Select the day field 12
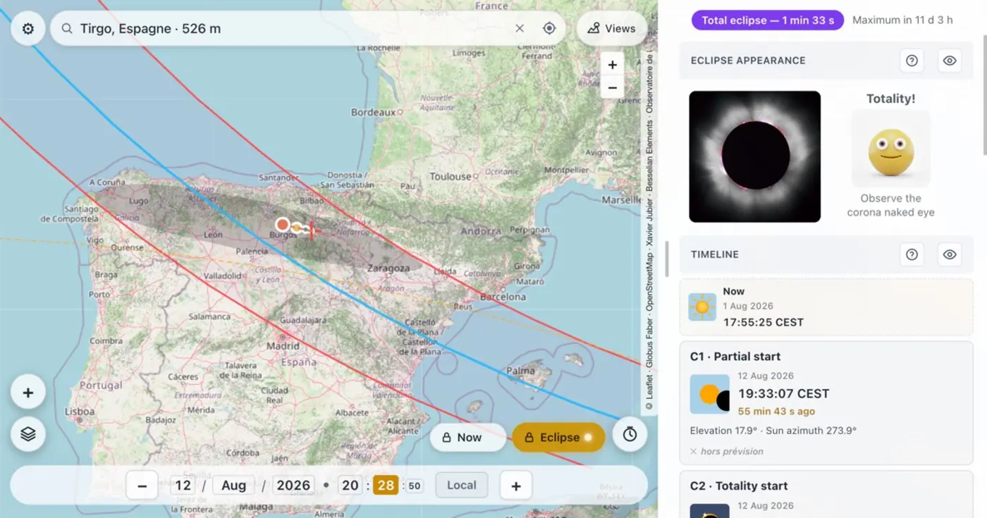 click(183, 485)
